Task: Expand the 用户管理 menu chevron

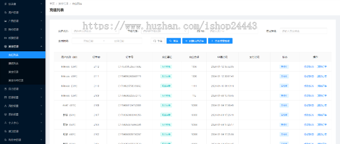Action: [41, 12]
